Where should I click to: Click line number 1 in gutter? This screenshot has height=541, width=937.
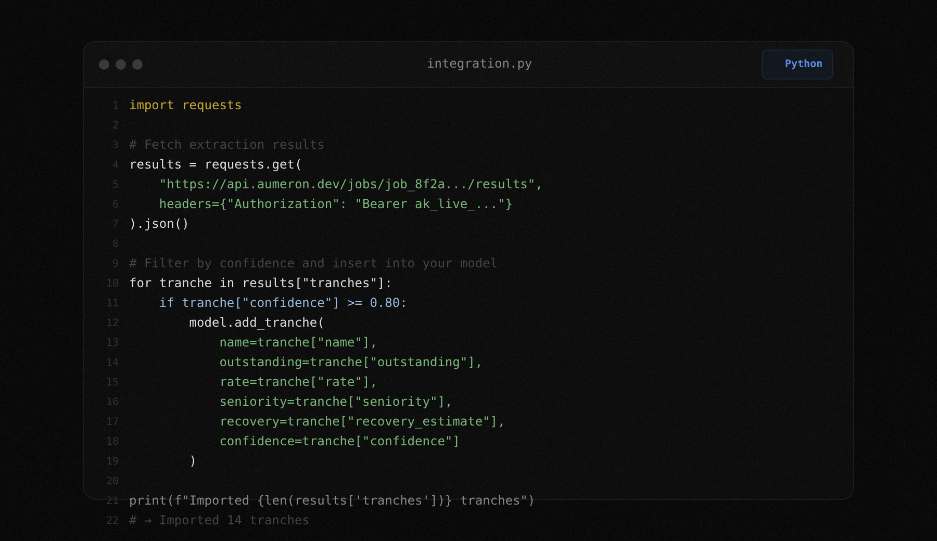coord(116,105)
